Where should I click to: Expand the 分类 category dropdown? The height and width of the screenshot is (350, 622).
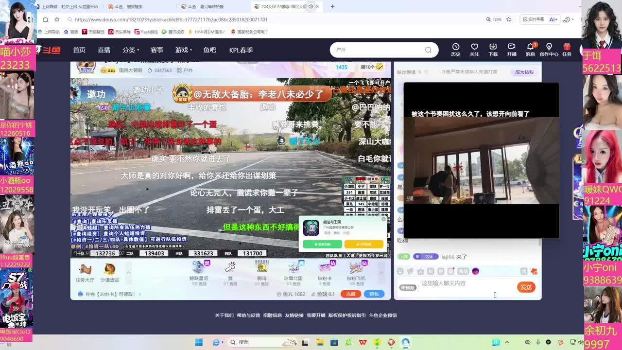[131, 50]
